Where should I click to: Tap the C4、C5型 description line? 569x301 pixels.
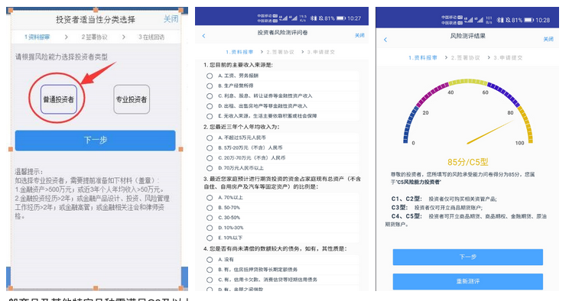(466, 221)
